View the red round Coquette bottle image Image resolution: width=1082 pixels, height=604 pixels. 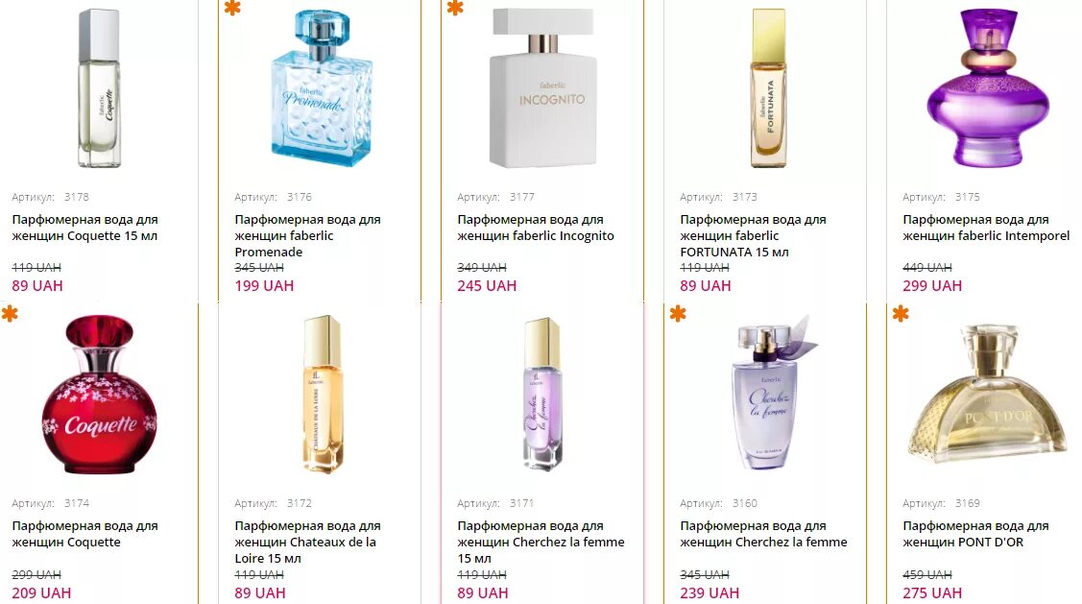click(100, 395)
